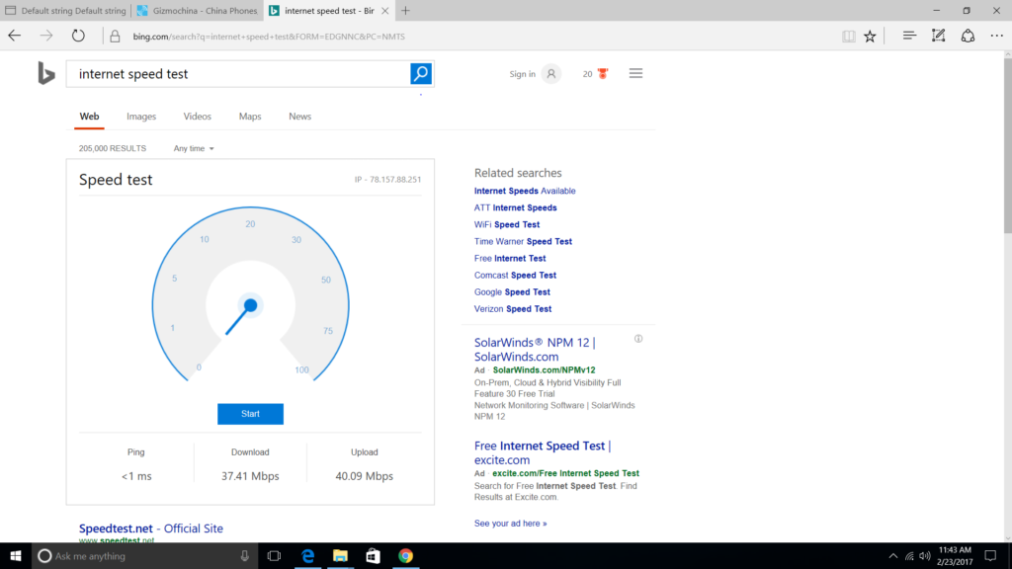Open a new browser tab

coord(405,10)
